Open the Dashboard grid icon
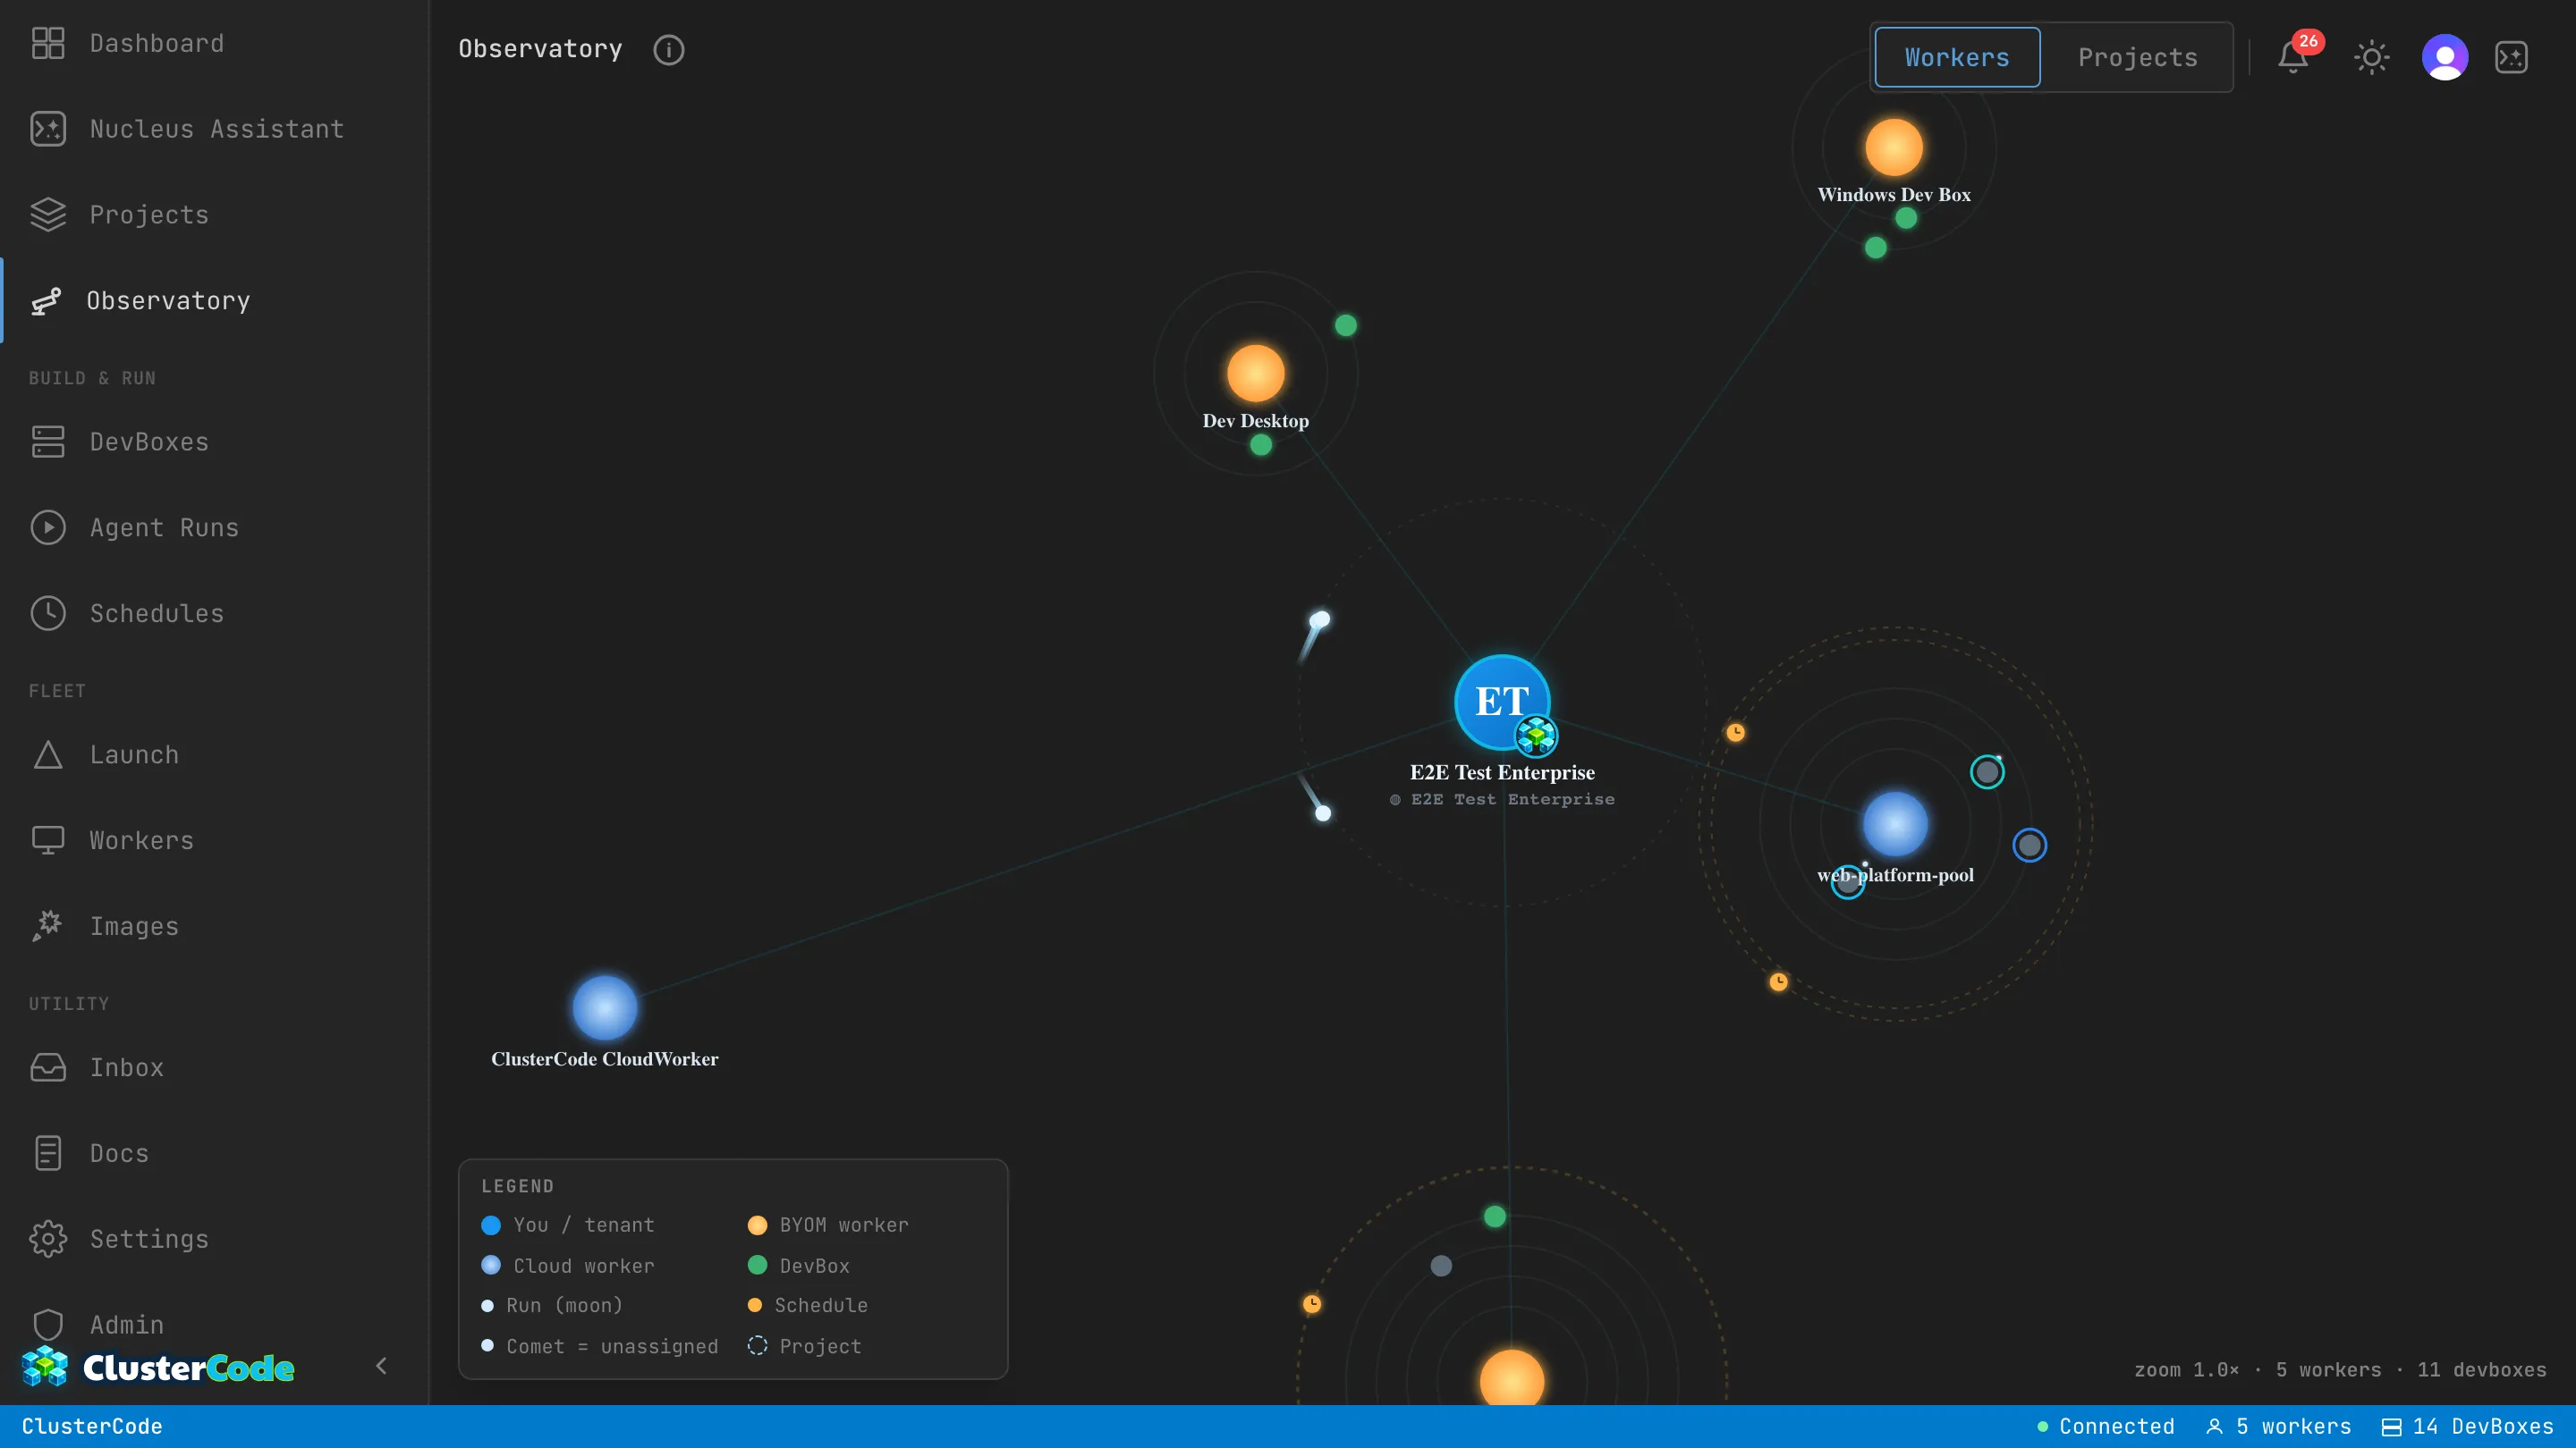The height and width of the screenshot is (1448, 2576). (x=48, y=43)
